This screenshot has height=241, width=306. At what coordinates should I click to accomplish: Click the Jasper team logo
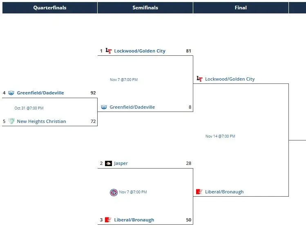click(108, 163)
